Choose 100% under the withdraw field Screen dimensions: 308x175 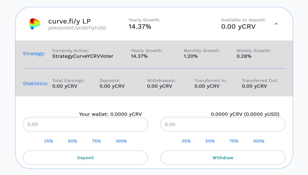point(259,141)
